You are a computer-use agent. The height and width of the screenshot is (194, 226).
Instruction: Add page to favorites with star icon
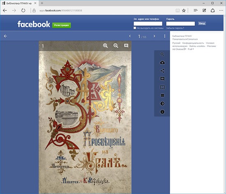(184, 10)
